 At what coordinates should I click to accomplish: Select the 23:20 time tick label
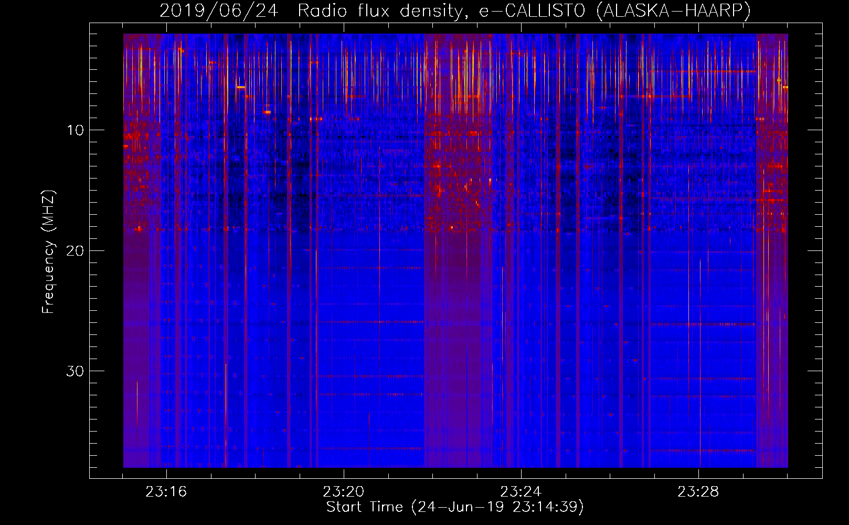(x=344, y=492)
